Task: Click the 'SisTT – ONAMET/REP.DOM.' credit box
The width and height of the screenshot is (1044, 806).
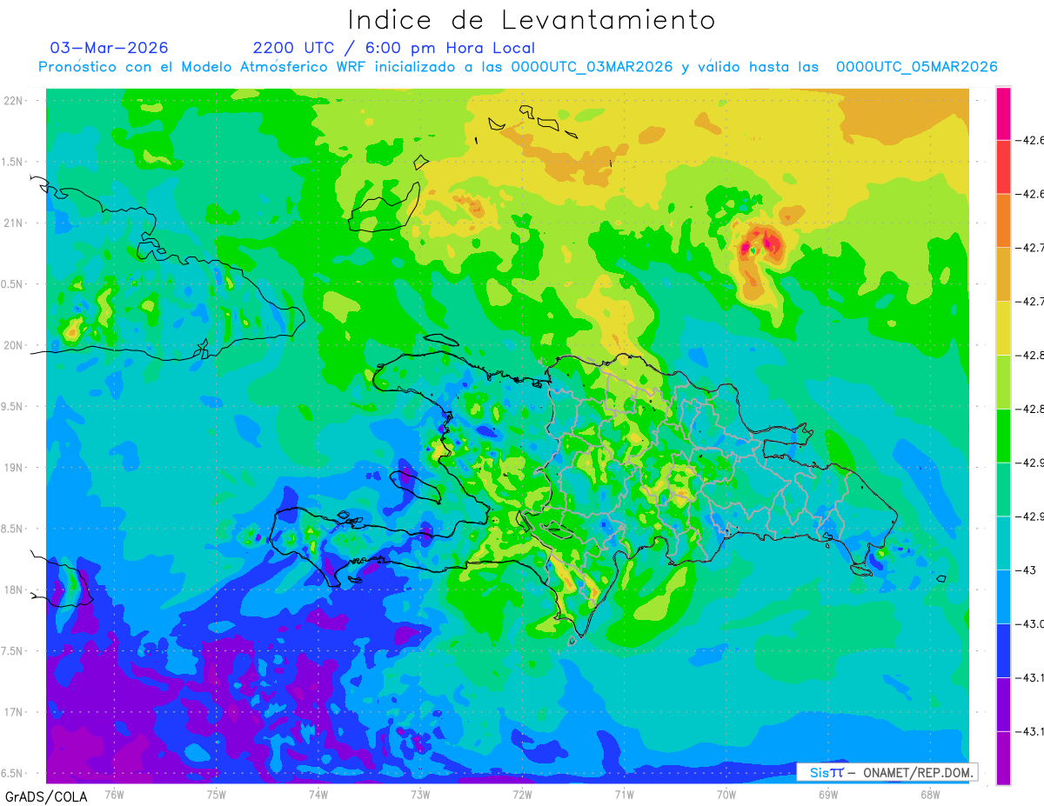Action: (x=887, y=772)
